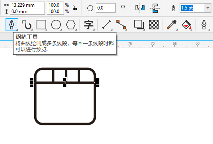Toggle the lock ratio padlock
This screenshot has width=213, height=144.
pyautogui.click(x=75, y=8)
